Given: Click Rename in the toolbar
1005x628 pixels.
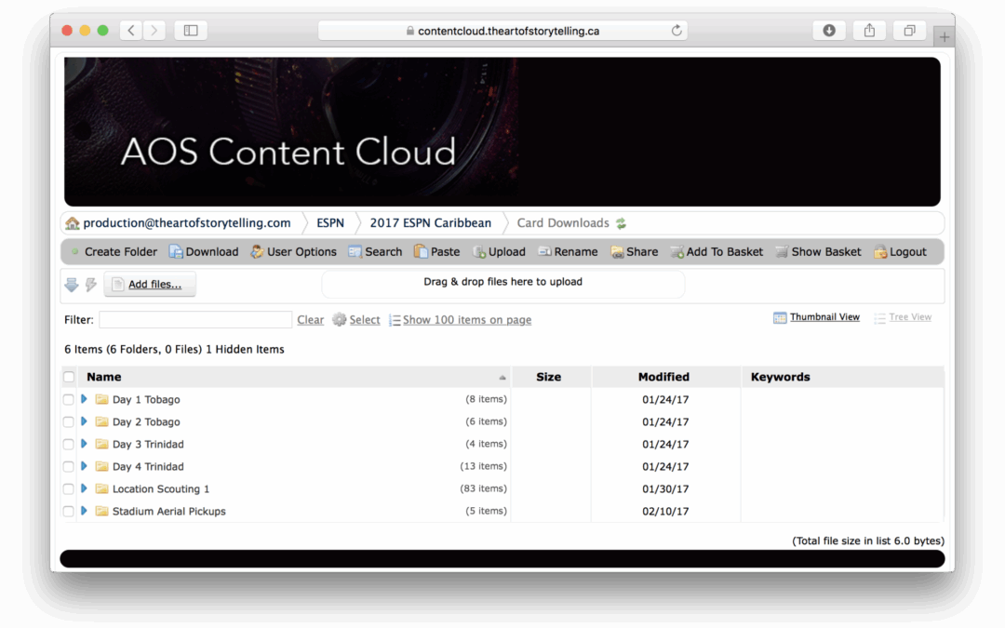Looking at the screenshot, I should 568,252.
